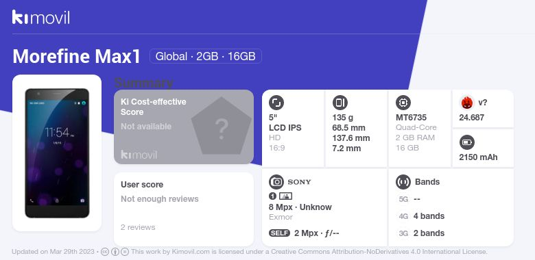This screenshot has width=535, height=260.
Task: Click the 24.687 benchmark score
Action: [471, 118]
